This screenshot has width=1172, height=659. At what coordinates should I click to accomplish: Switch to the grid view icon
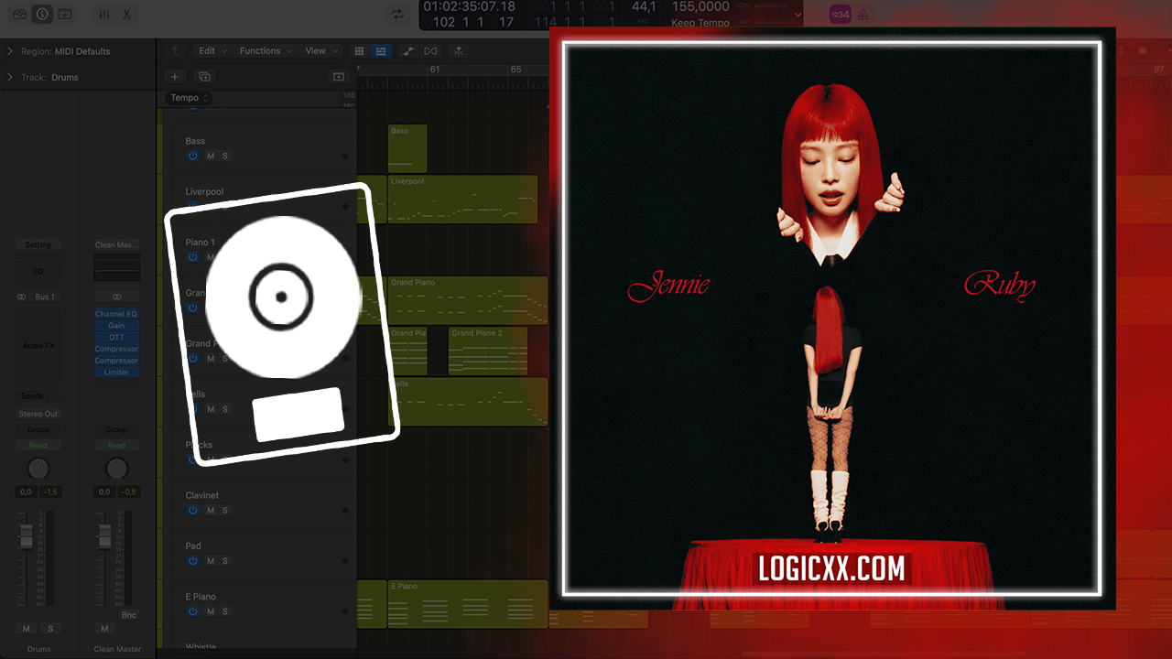[x=360, y=51]
